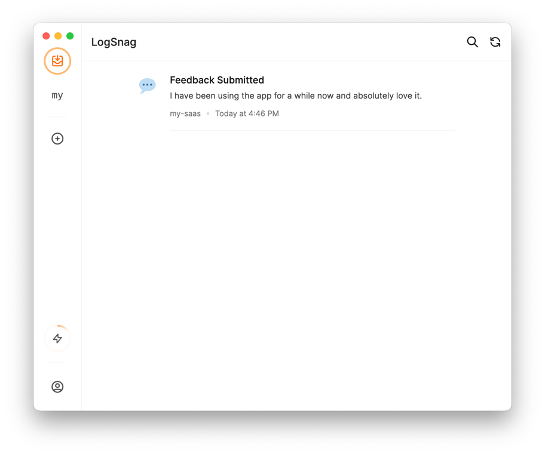The width and height of the screenshot is (545, 455).
Task: Select the 'Today at 4:46 PM' timestamp
Action: tap(247, 113)
